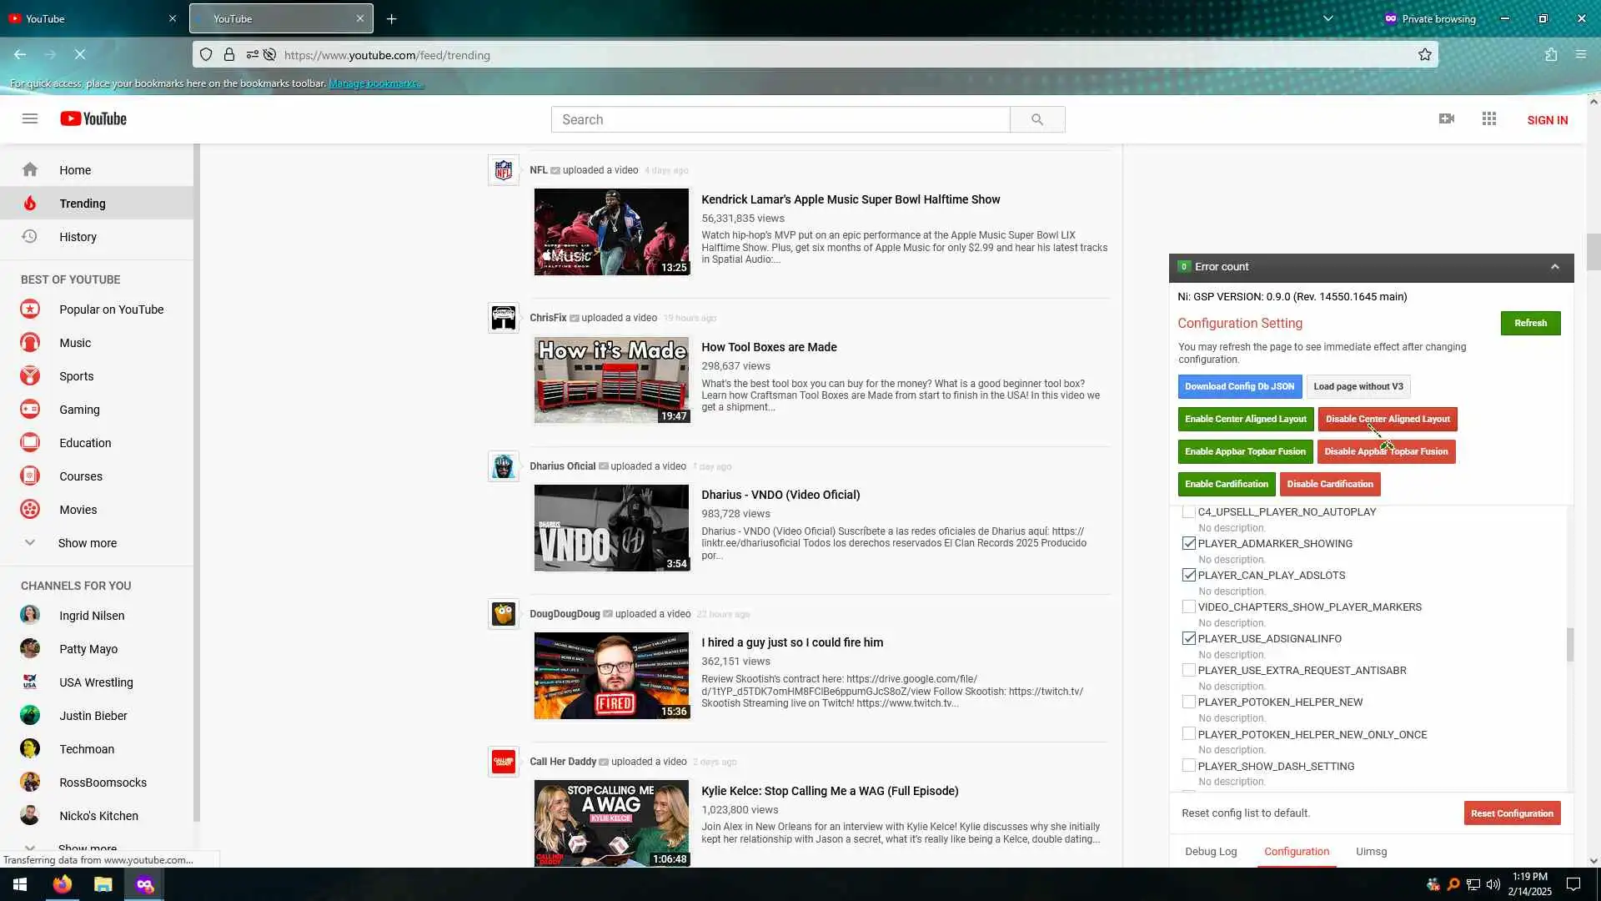Check PLAYER_SHOW_DASH_SETTING option
Viewport: 1601px width, 901px height.
click(1188, 766)
